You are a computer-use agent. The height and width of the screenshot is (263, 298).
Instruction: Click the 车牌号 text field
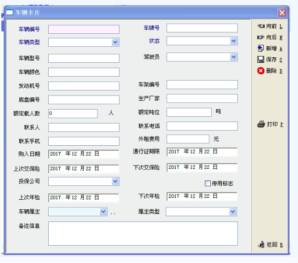[x=202, y=28]
